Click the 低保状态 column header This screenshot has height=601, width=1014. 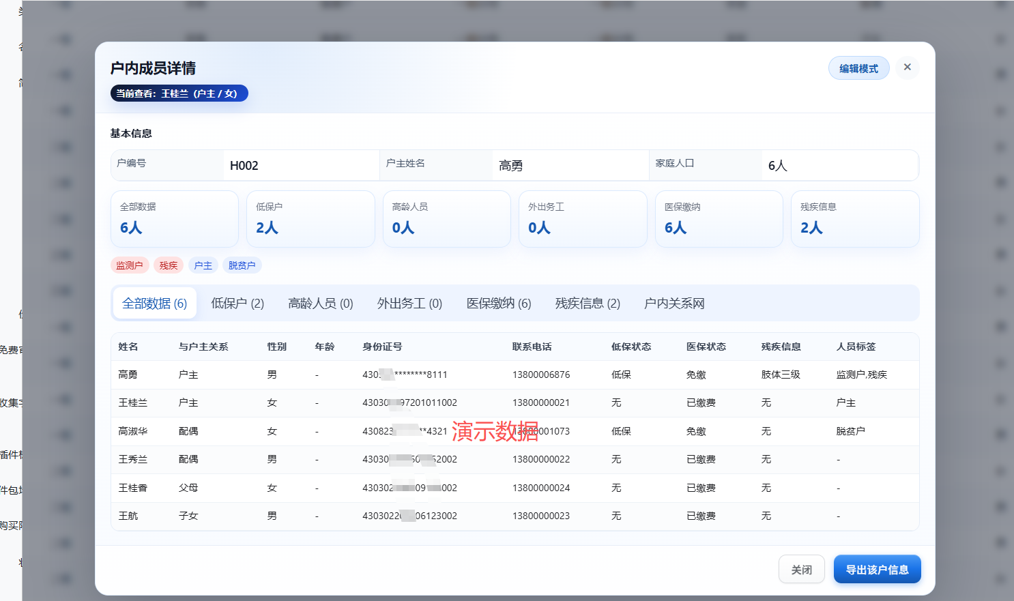631,347
